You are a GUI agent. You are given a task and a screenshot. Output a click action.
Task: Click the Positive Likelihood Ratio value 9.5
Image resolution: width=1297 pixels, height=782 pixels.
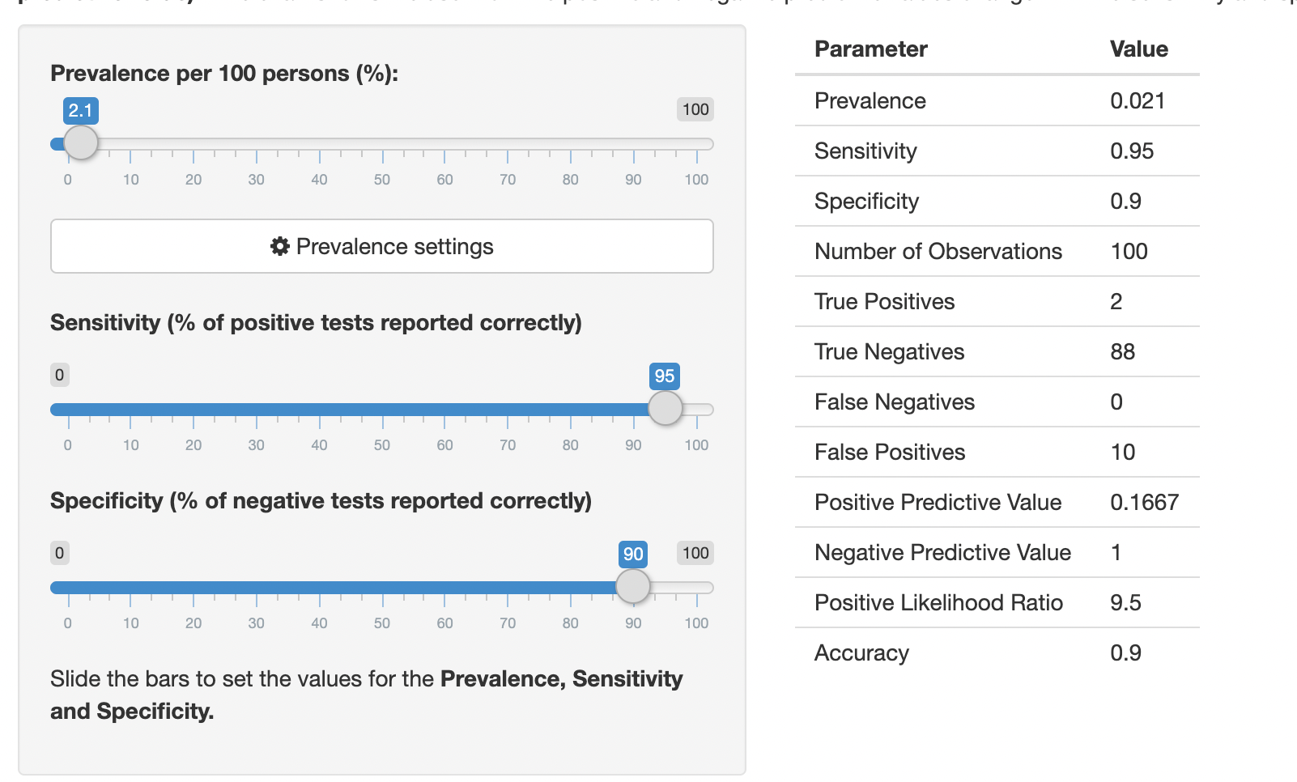tap(1125, 603)
